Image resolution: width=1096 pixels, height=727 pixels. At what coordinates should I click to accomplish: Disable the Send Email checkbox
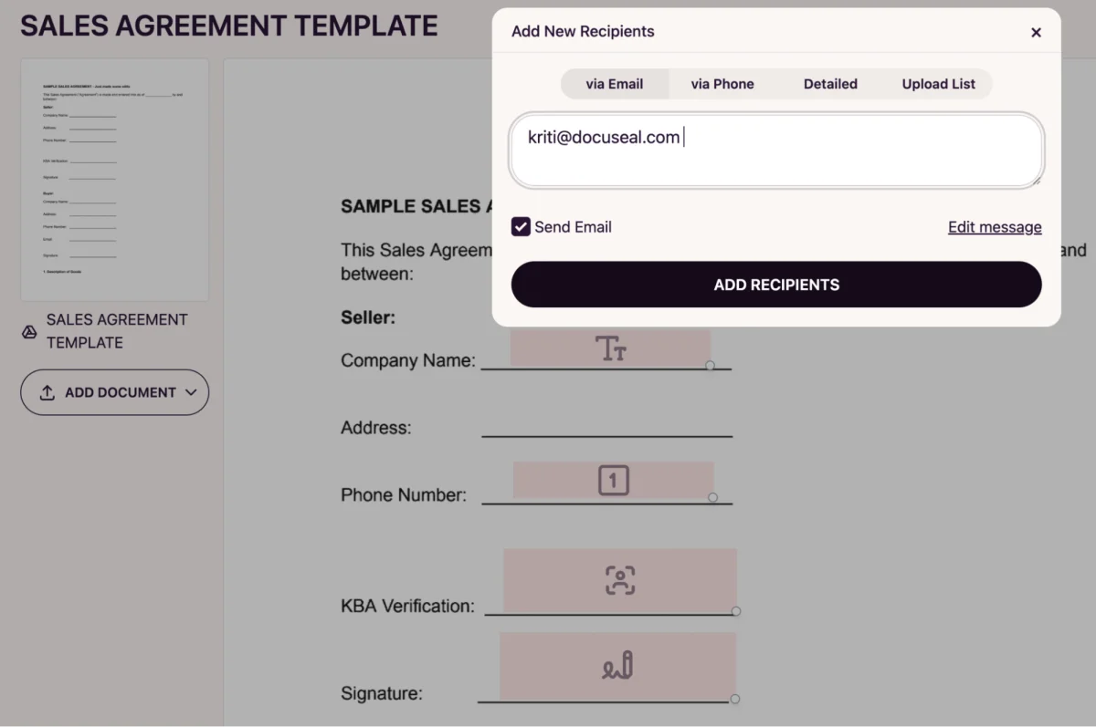[x=521, y=226]
